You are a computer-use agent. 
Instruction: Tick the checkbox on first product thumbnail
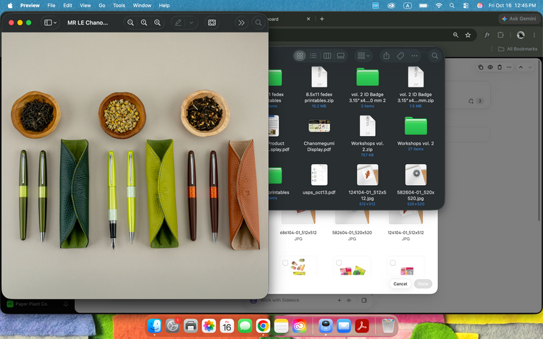(x=285, y=263)
